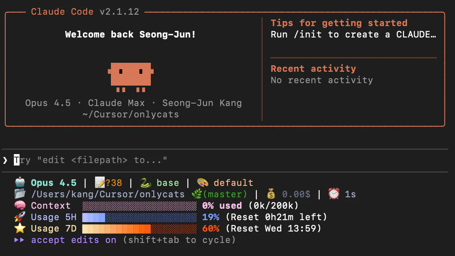Click the 'Usage 7D' label
Image resolution: width=455 pixels, height=256 pixels.
point(54,229)
